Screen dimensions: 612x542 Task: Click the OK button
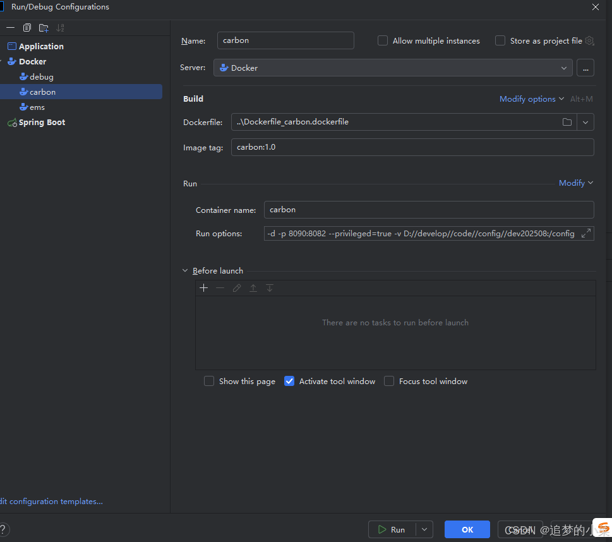[467, 529]
